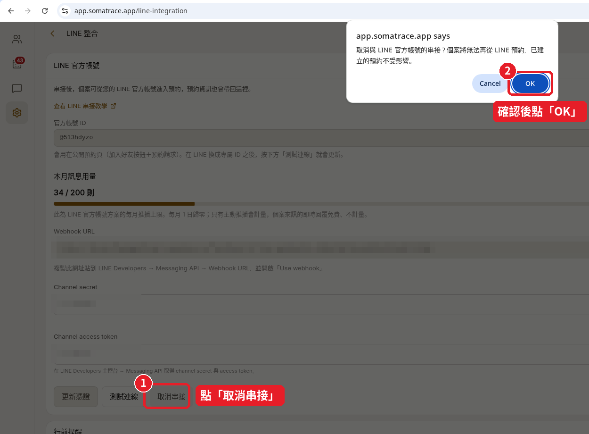This screenshot has width=589, height=434.
Task: Click the browser forward arrow
Action: (x=28, y=11)
